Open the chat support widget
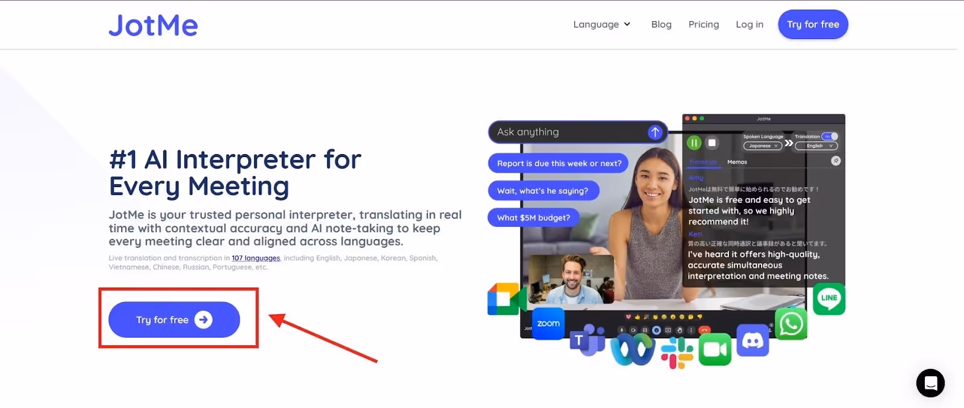 pyautogui.click(x=930, y=383)
